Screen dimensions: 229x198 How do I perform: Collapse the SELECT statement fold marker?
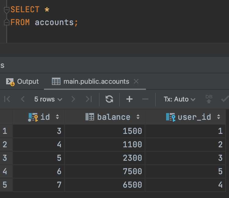6,10
